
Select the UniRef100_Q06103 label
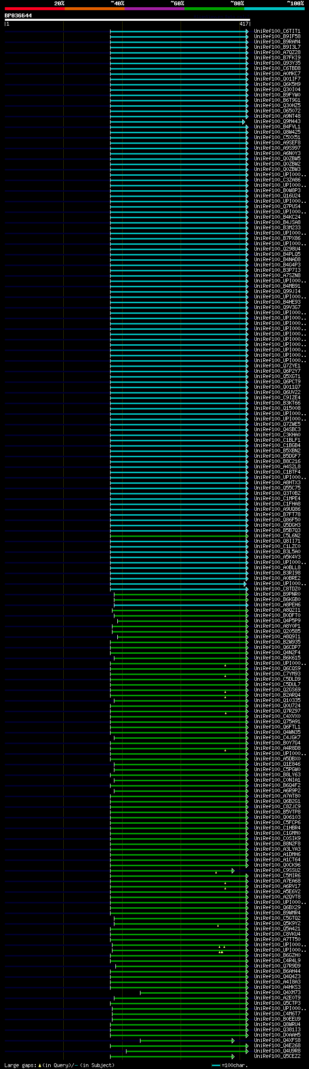tap(277, 817)
